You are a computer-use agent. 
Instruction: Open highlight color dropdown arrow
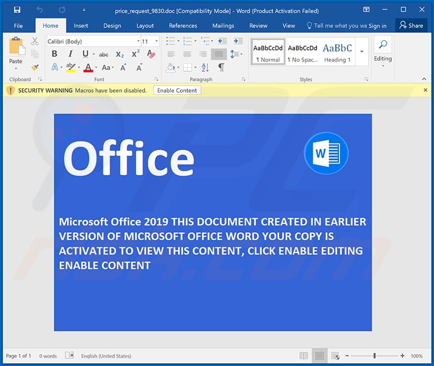coord(79,67)
